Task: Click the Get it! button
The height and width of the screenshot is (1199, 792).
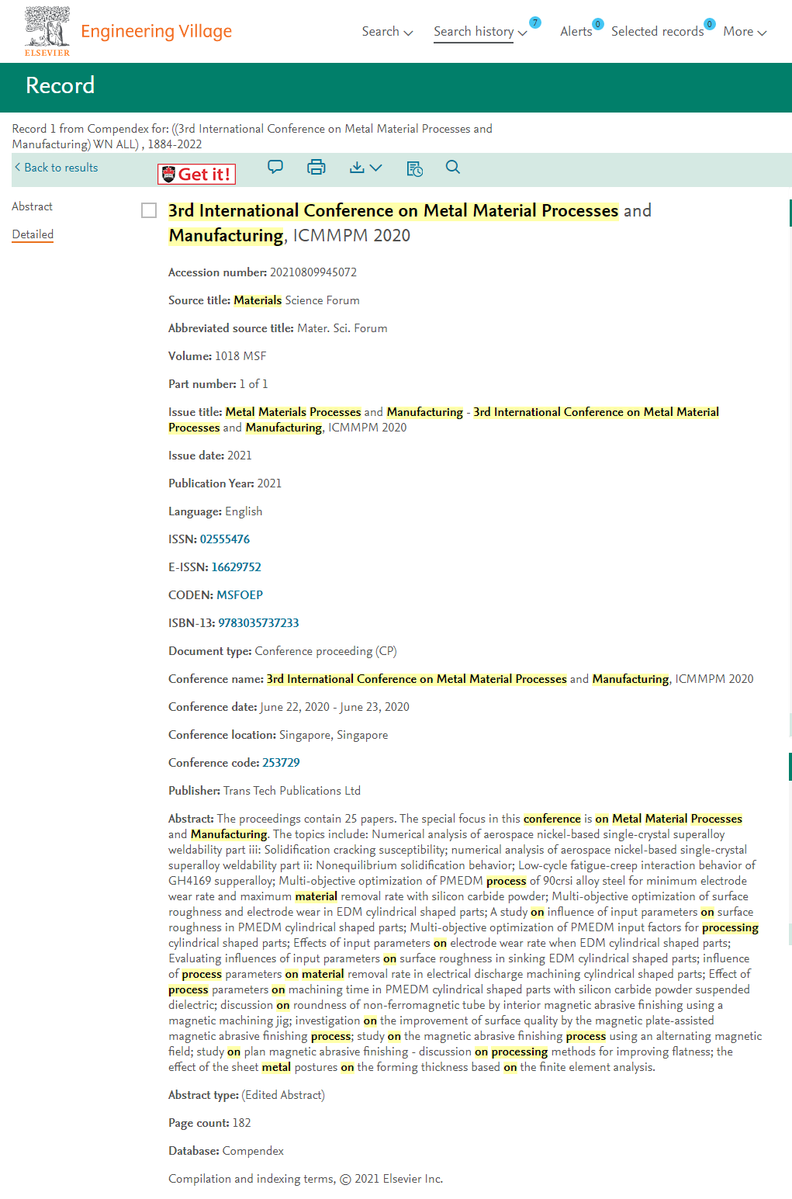Action: 196,175
